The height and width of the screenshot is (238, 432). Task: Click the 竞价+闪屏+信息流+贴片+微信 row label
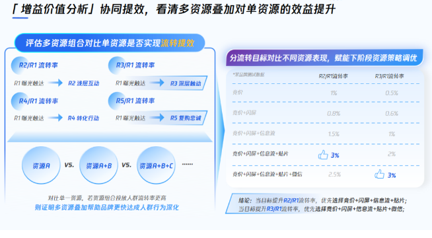[x=268, y=175]
